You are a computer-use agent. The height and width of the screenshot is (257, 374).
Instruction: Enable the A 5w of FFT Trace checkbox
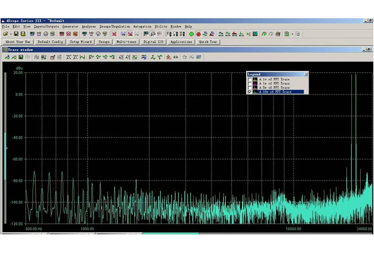[250, 88]
